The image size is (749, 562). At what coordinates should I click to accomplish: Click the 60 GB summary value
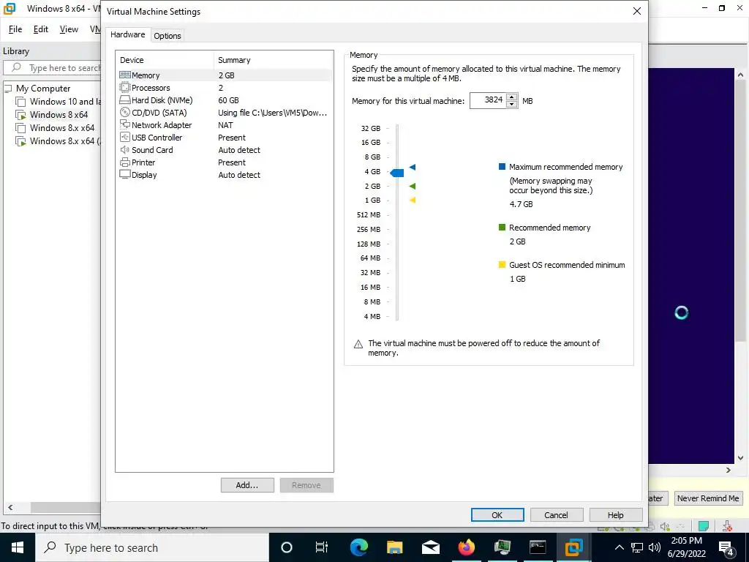click(228, 100)
